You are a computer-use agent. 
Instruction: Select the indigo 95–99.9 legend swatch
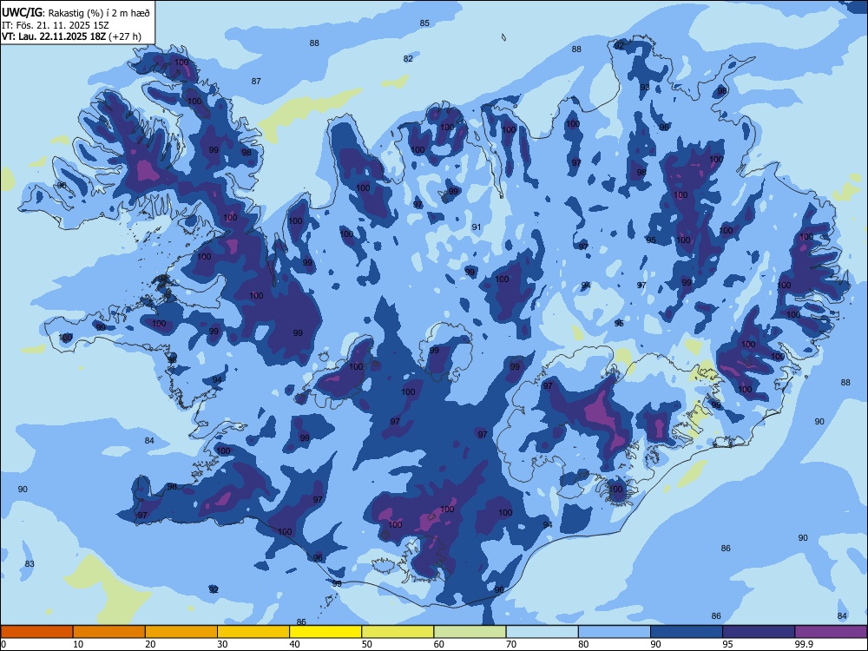point(759,632)
